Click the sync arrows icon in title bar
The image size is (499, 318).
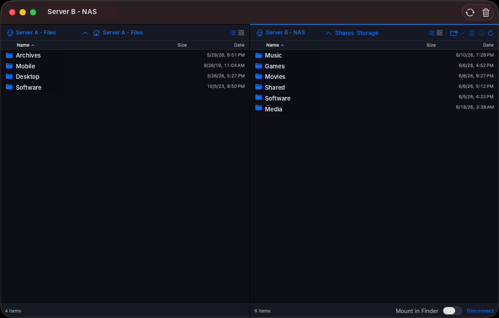point(470,13)
